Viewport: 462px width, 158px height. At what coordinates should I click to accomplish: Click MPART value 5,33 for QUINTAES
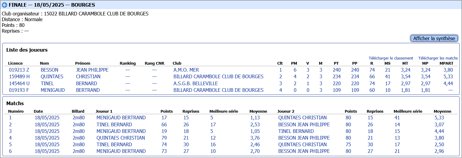[x=448, y=76]
